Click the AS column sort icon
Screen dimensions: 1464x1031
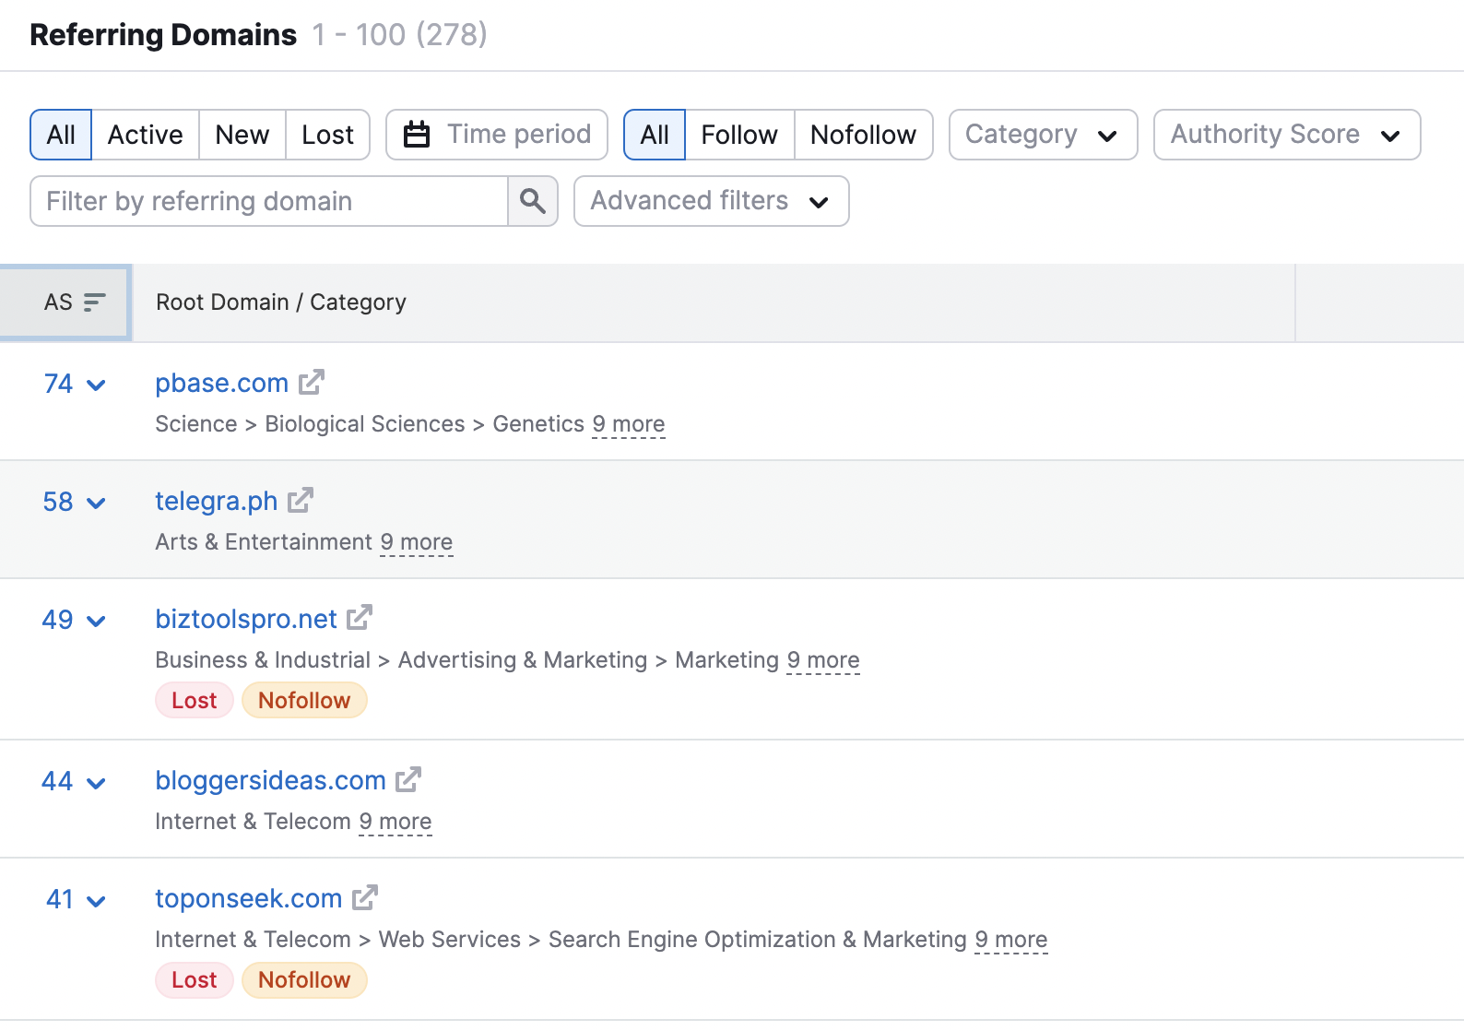[x=94, y=302]
